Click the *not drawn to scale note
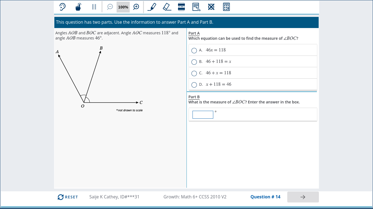The height and width of the screenshot is (209, 373). pyautogui.click(x=129, y=110)
